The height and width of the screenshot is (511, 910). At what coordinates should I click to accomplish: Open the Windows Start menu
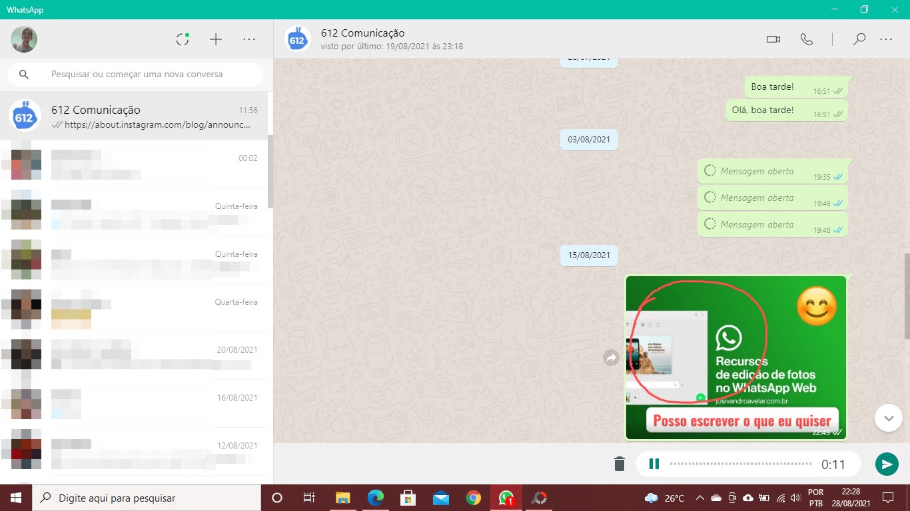[16, 498]
